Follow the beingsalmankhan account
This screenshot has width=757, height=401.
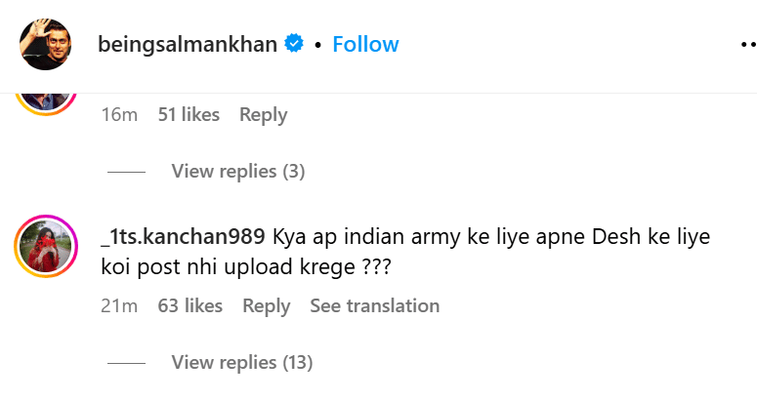point(365,44)
